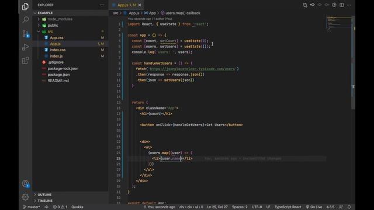Viewport: 374px width, 210px height.
Task: Click the App.js breadcrumb segment
Action: (x=131, y=13)
